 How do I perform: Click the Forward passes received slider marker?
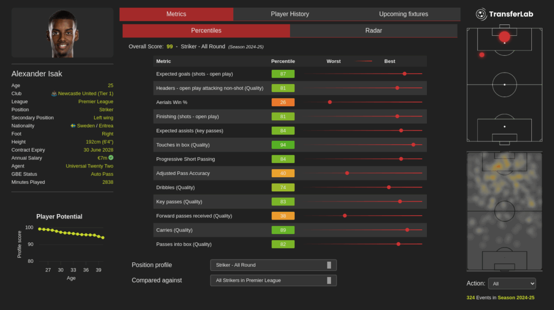pyautogui.click(x=345, y=216)
